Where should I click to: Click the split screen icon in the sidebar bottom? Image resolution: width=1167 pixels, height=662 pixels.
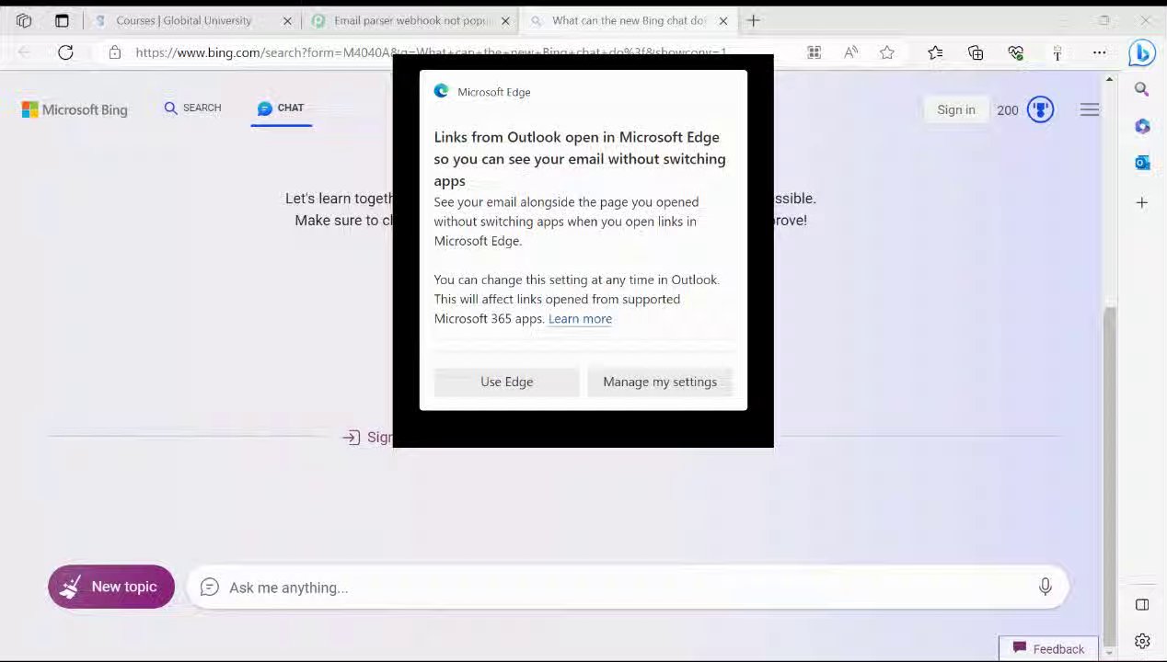tap(1142, 605)
